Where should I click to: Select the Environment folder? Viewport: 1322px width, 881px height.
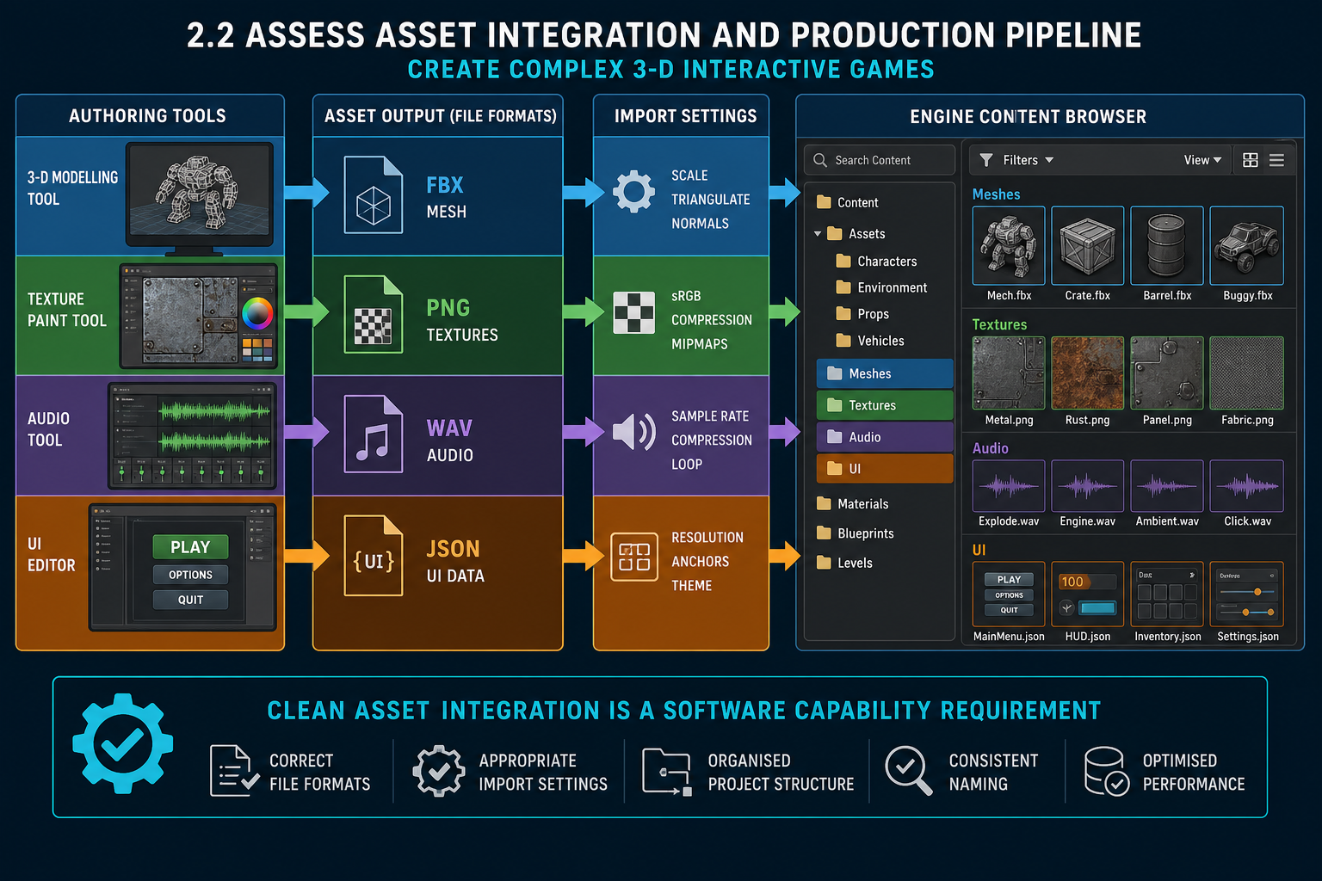(881, 287)
